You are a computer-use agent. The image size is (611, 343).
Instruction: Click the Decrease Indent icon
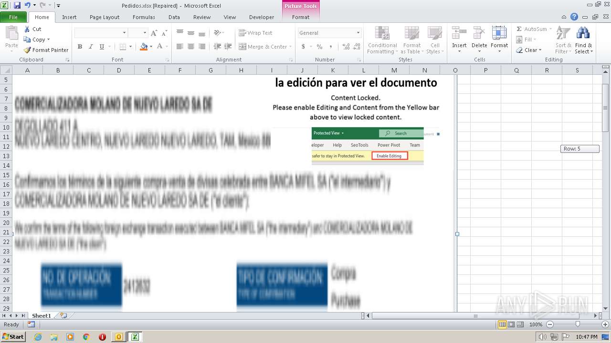[217, 47]
